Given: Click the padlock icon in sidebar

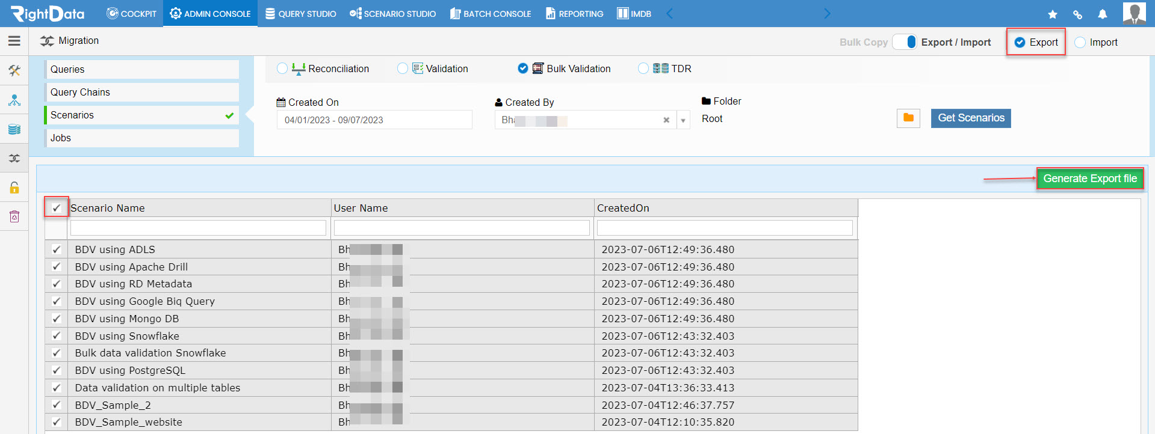Looking at the screenshot, I should click(14, 188).
